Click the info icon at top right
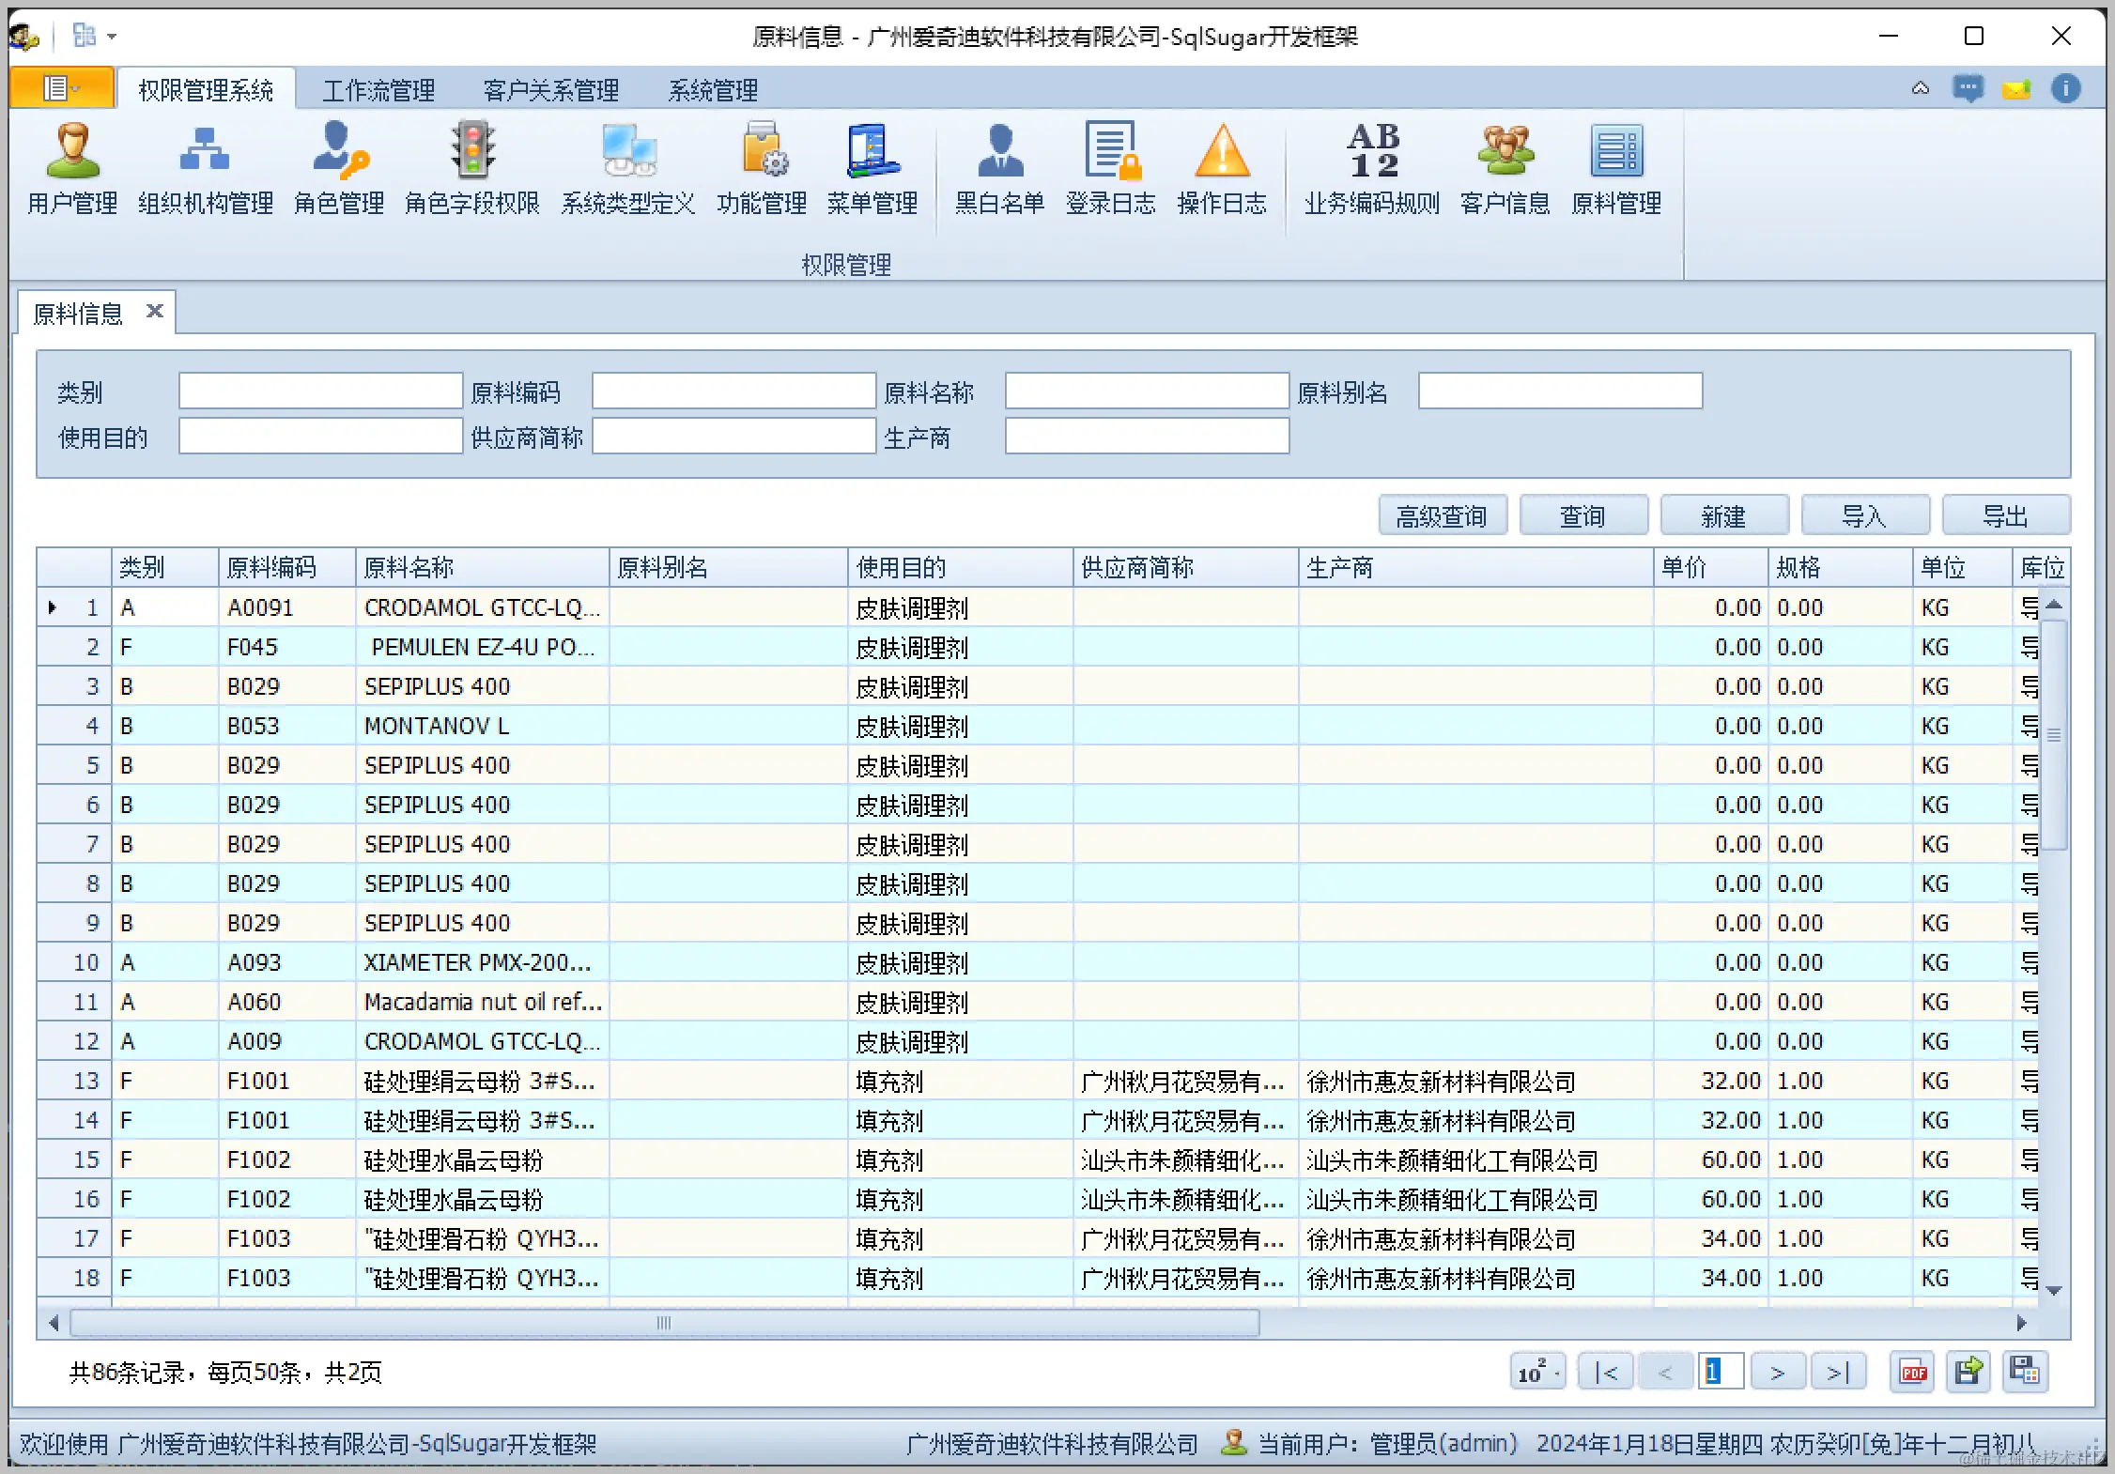 2066,89
